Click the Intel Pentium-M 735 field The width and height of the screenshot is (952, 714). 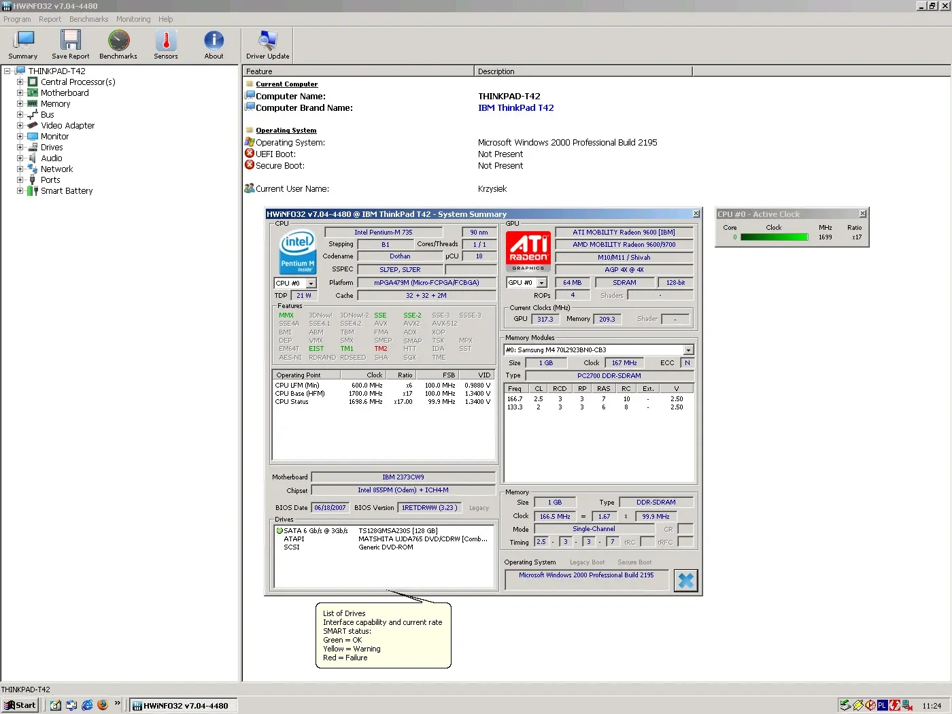383,232
